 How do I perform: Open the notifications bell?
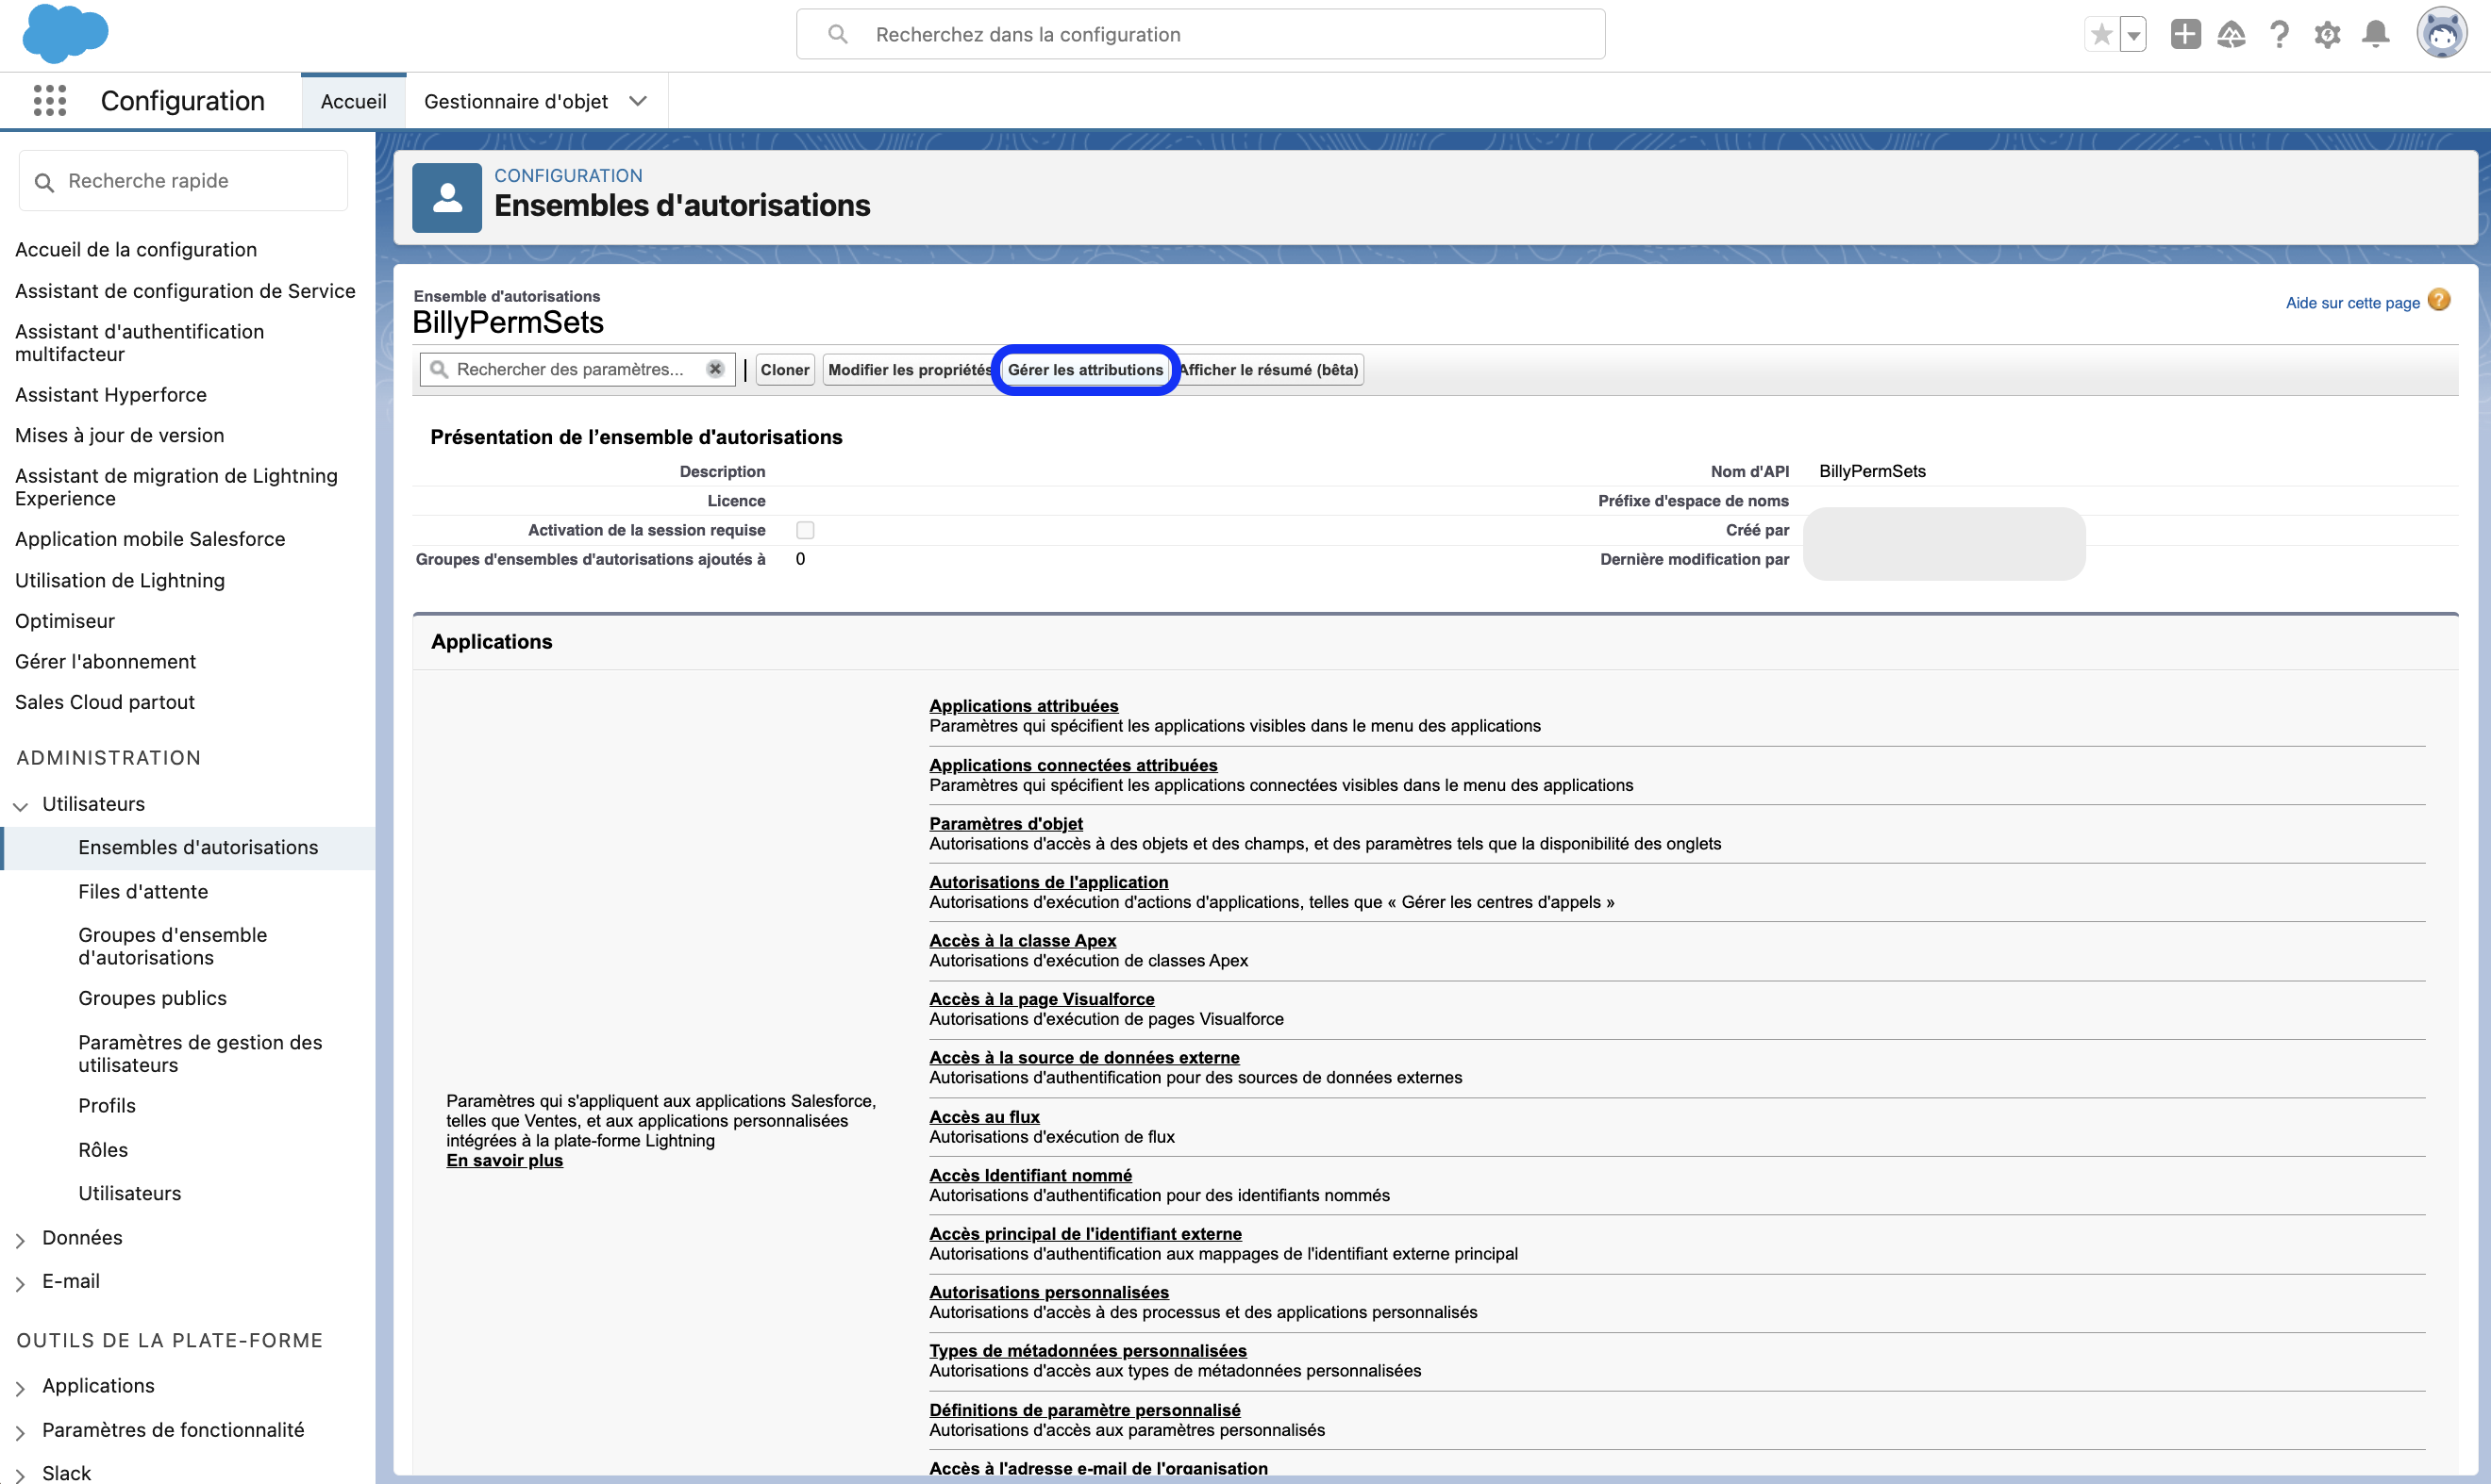pos(2375,35)
